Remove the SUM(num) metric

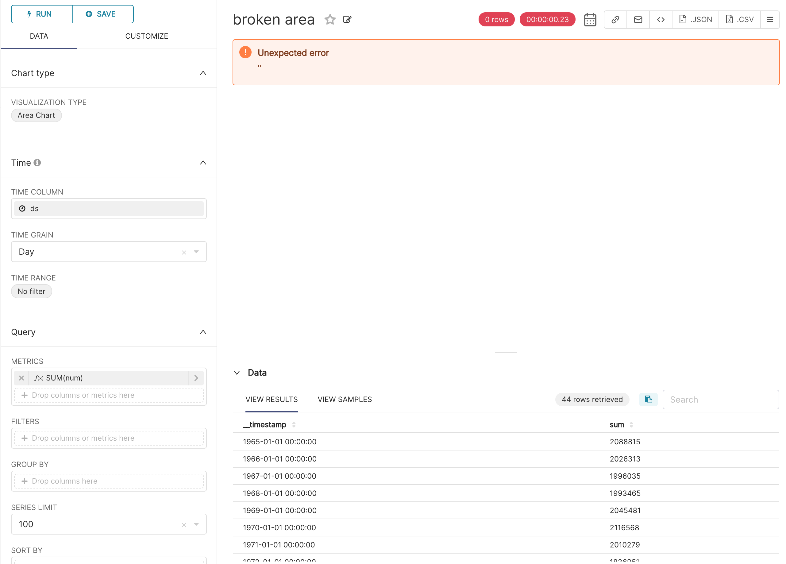click(21, 378)
